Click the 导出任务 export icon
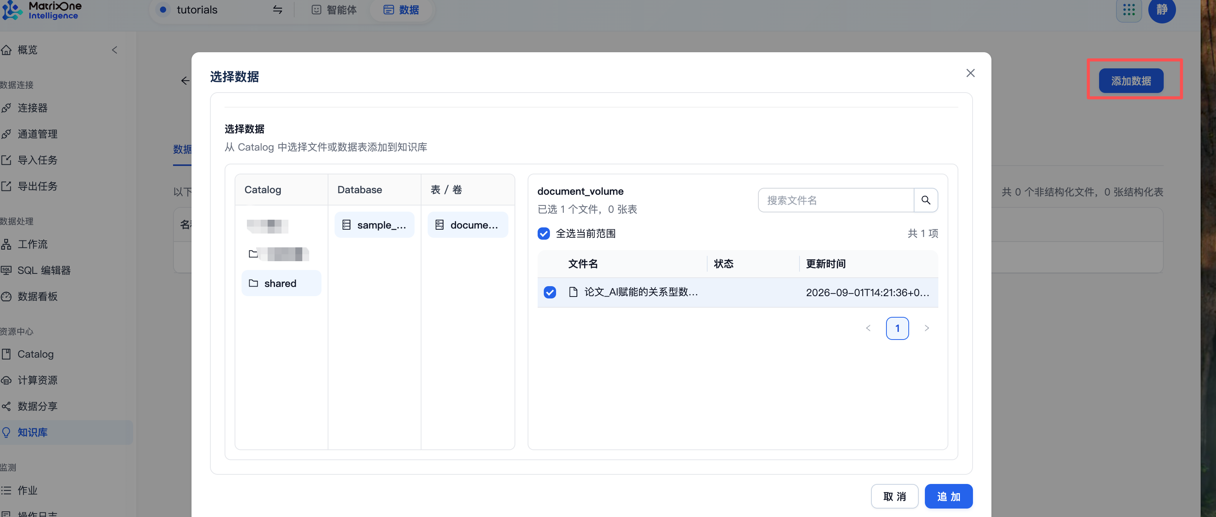Image resolution: width=1216 pixels, height=517 pixels. [6, 186]
